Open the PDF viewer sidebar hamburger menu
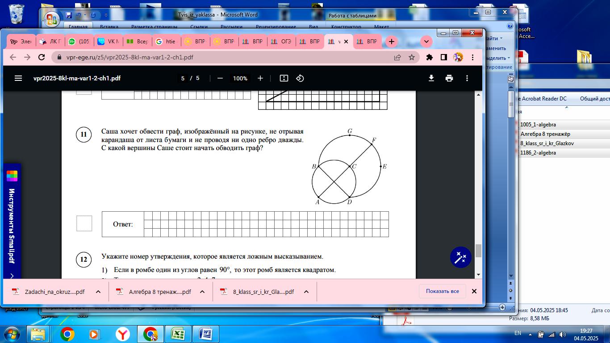 click(18, 78)
